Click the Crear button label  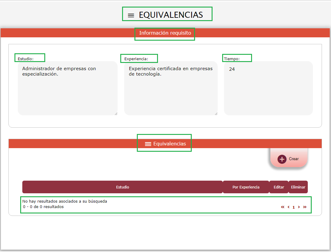pyautogui.click(x=294, y=159)
